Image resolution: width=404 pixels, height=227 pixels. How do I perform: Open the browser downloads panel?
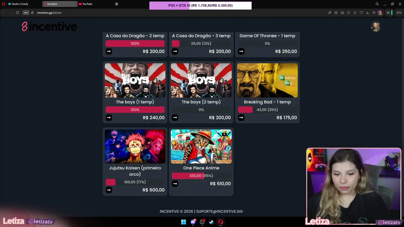[x=368, y=13]
